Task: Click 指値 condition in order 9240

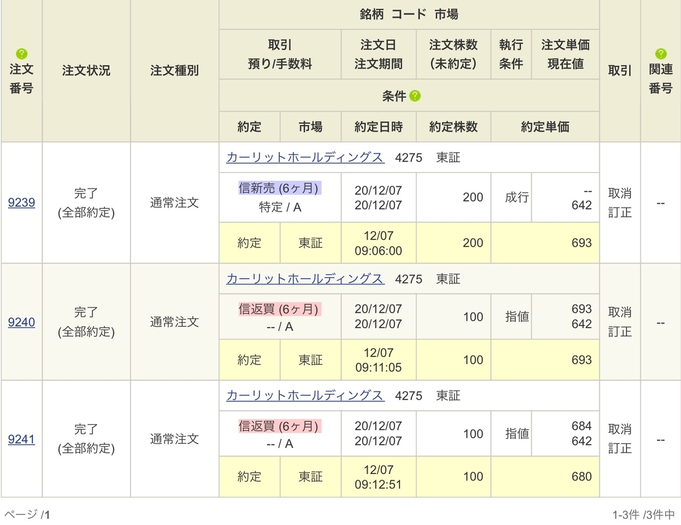Action: tap(517, 317)
